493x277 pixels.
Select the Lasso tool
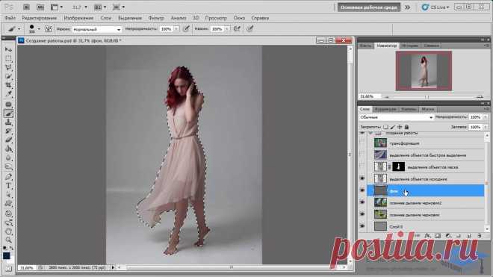[x=8, y=68]
